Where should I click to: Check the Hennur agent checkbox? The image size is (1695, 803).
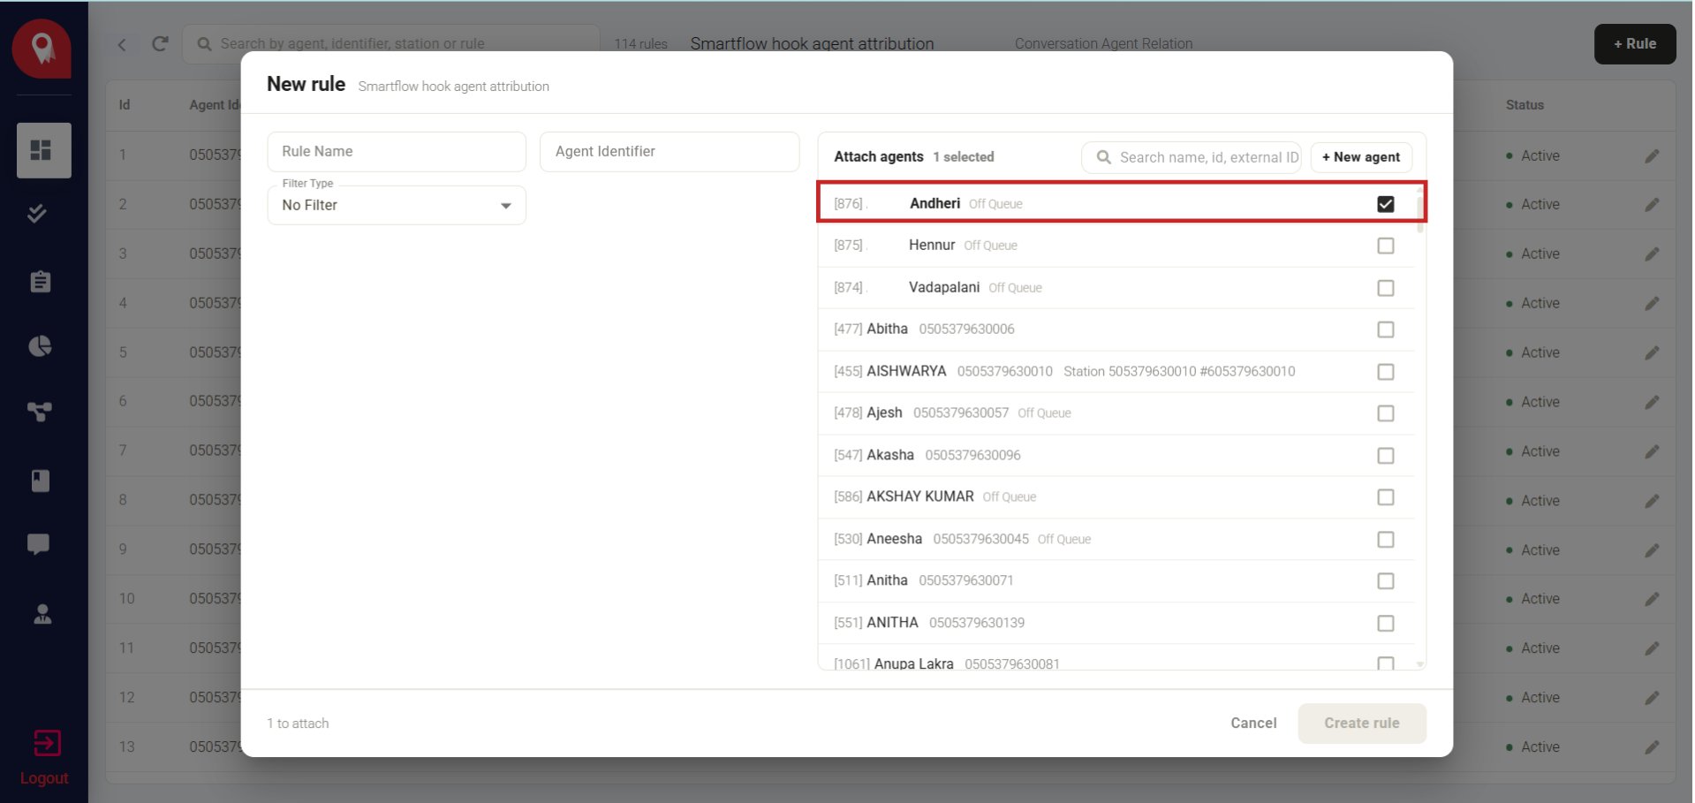(x=1385, y=246)
